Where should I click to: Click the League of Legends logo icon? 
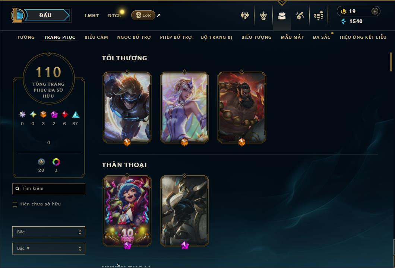point(17,15)
